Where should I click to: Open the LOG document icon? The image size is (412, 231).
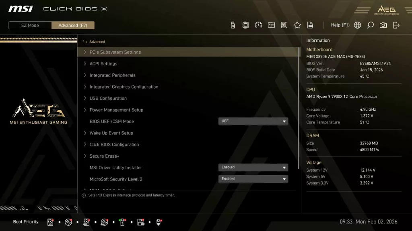[x=310, y=25]
